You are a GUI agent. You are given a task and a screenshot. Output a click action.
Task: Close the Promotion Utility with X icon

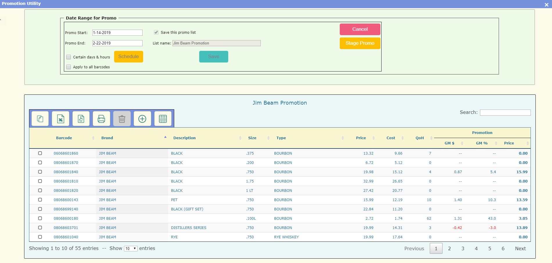[x=546, y=5]
